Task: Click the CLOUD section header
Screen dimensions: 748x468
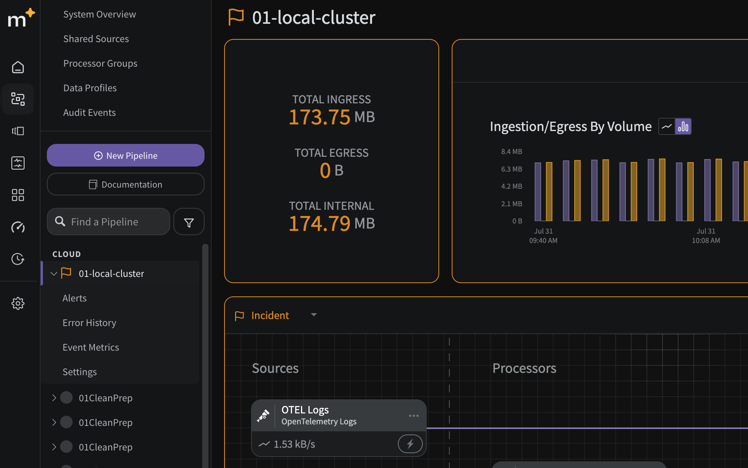Action: click(x=67, y=254)
